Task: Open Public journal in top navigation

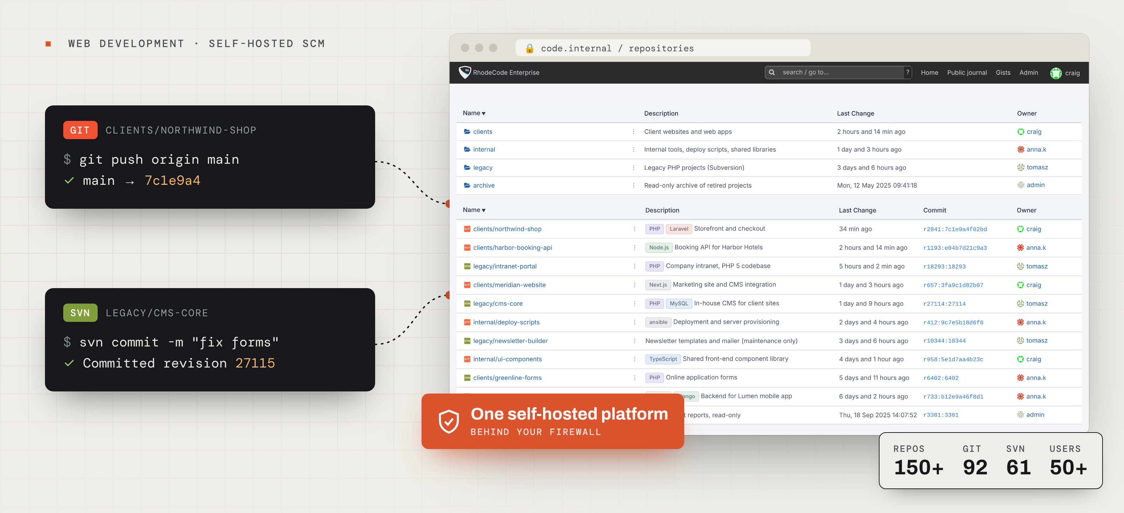Action: point(967,72)
